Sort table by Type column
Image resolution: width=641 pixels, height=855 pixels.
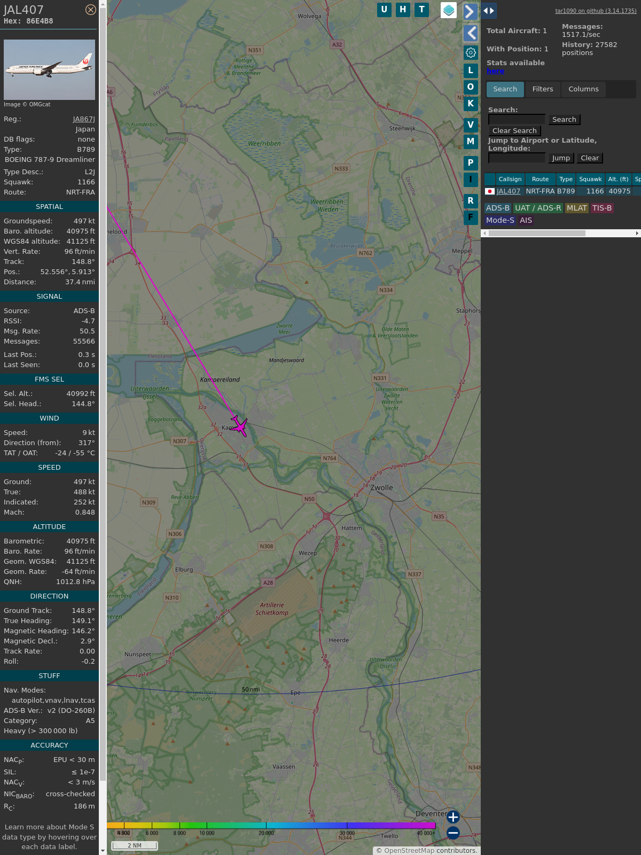566,179
